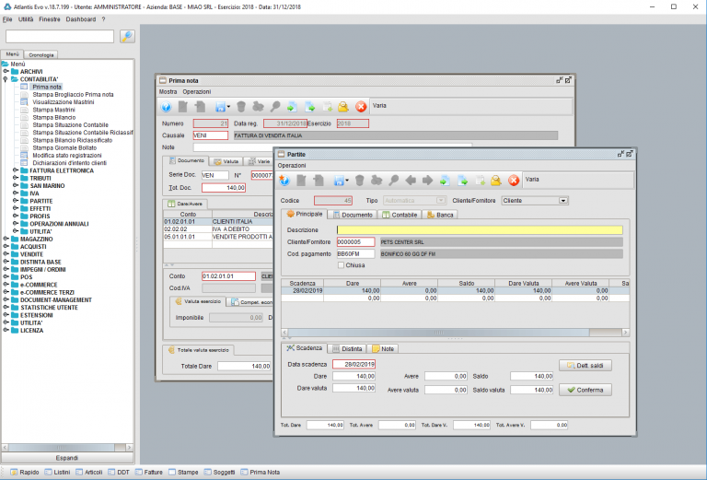Collapse the CONTABILITA' tree node
707x480 pixels.
click(6, 79)
